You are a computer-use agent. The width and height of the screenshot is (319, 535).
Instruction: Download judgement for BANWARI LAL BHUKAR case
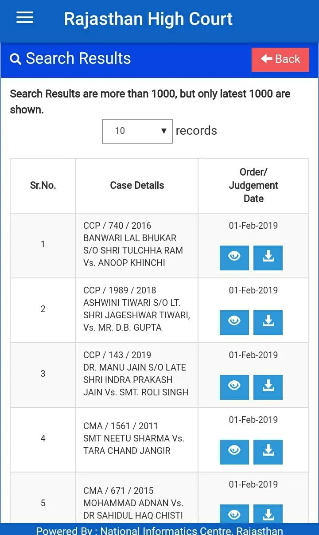tap(268, 258)
